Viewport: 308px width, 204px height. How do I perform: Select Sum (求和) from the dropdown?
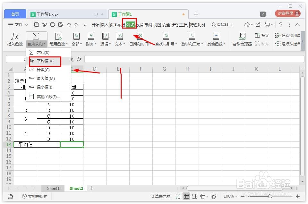[48, 52]
